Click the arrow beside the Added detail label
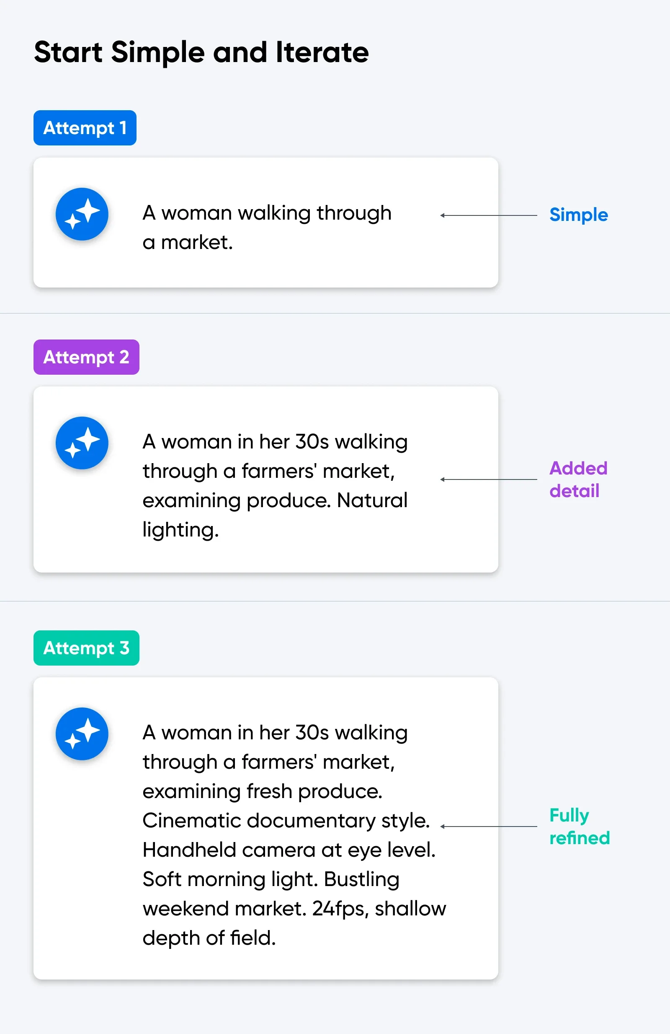Viewport: 670px width, 1034px height. (x=489, y=479)
